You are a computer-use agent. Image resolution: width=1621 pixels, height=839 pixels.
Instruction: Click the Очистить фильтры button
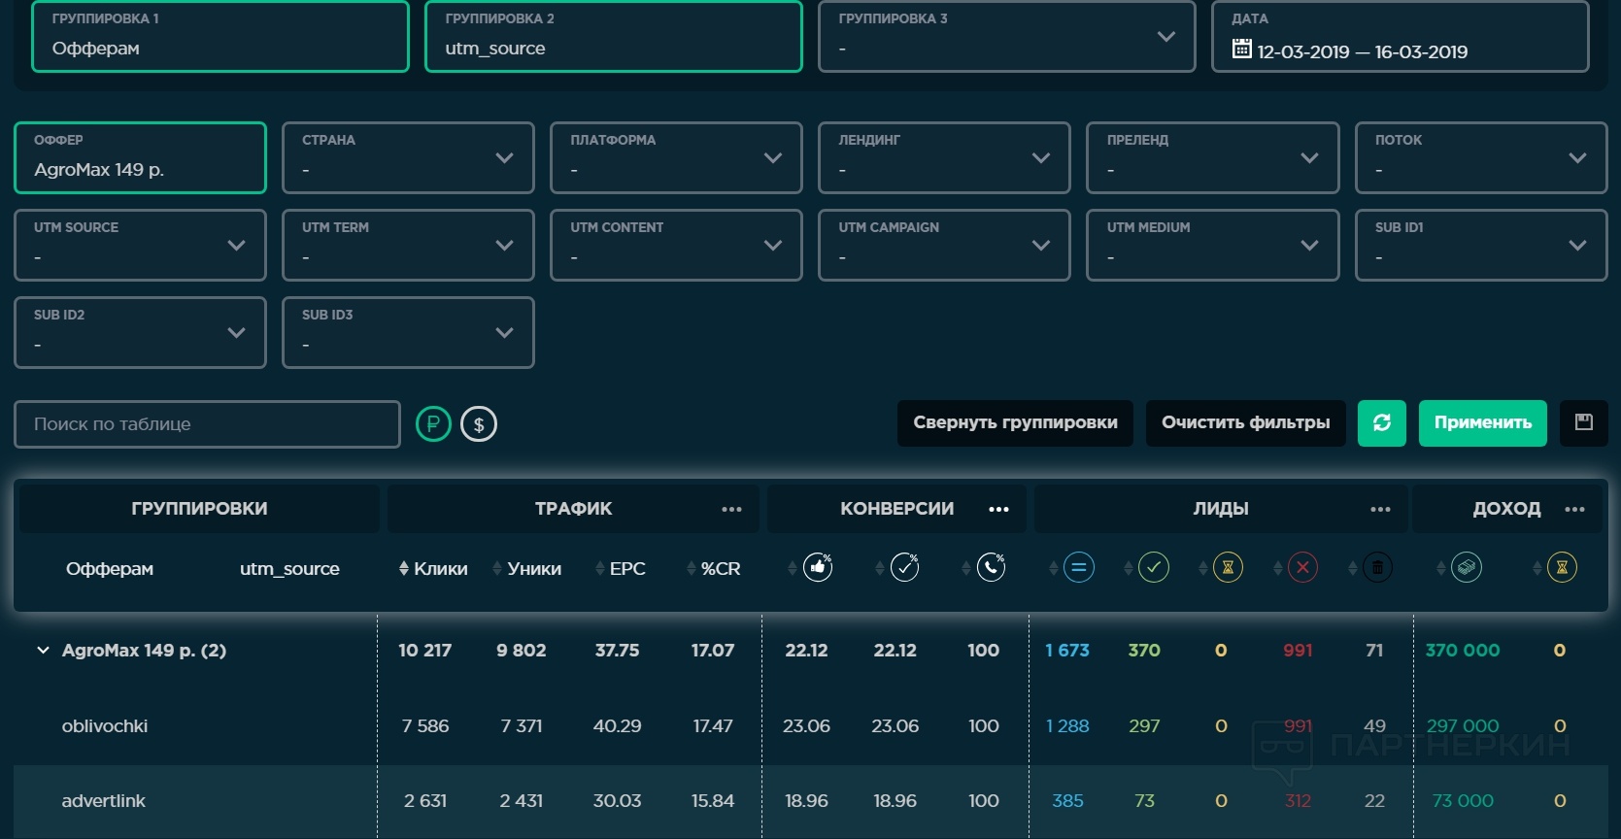(1245, 423)
